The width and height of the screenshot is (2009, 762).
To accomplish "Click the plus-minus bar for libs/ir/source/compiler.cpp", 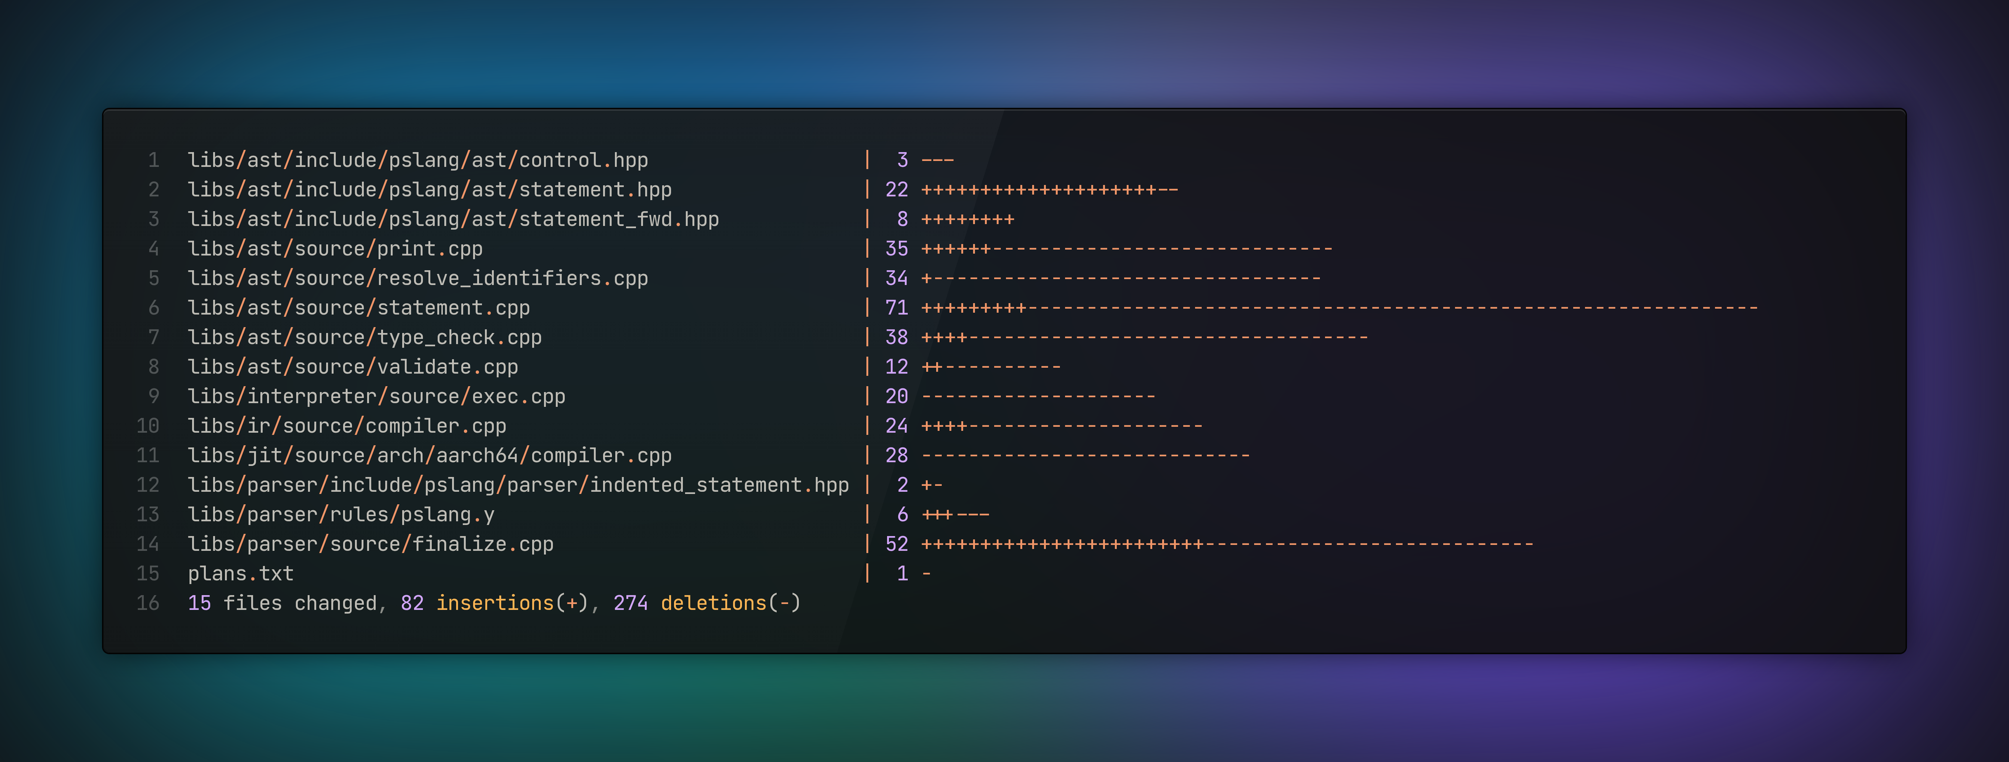I will pyautogui.click(x=1062, y=427).
